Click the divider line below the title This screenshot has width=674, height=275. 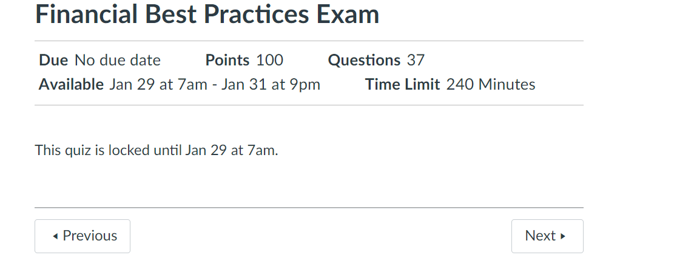point(309,41)
